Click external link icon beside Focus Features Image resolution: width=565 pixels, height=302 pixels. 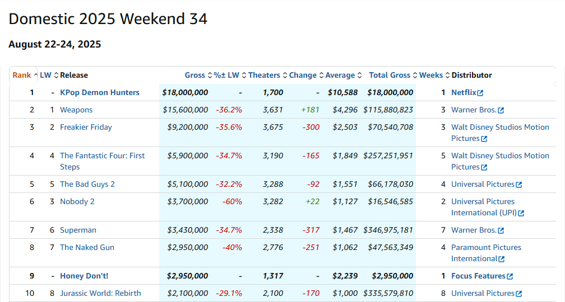[510, 276]
